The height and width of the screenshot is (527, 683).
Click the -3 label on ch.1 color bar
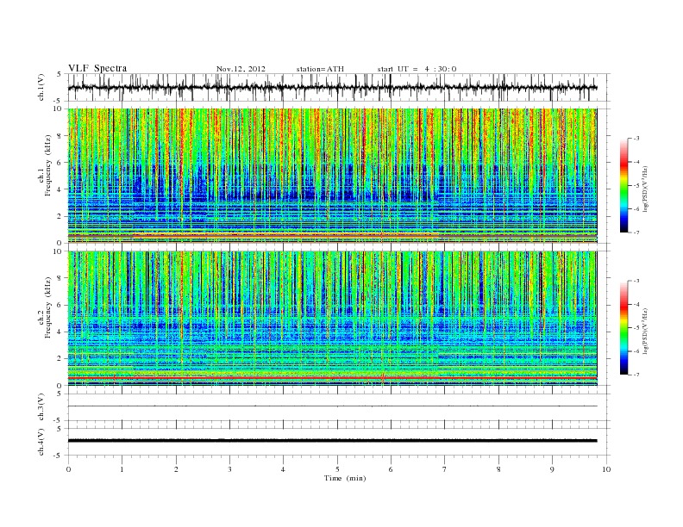[636, 139]
